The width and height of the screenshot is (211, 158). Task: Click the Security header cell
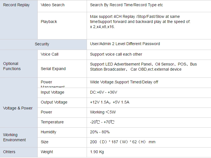coord(43,45)
